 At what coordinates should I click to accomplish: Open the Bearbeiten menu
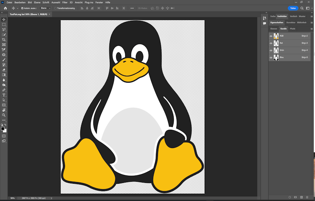tap(20, 2)
